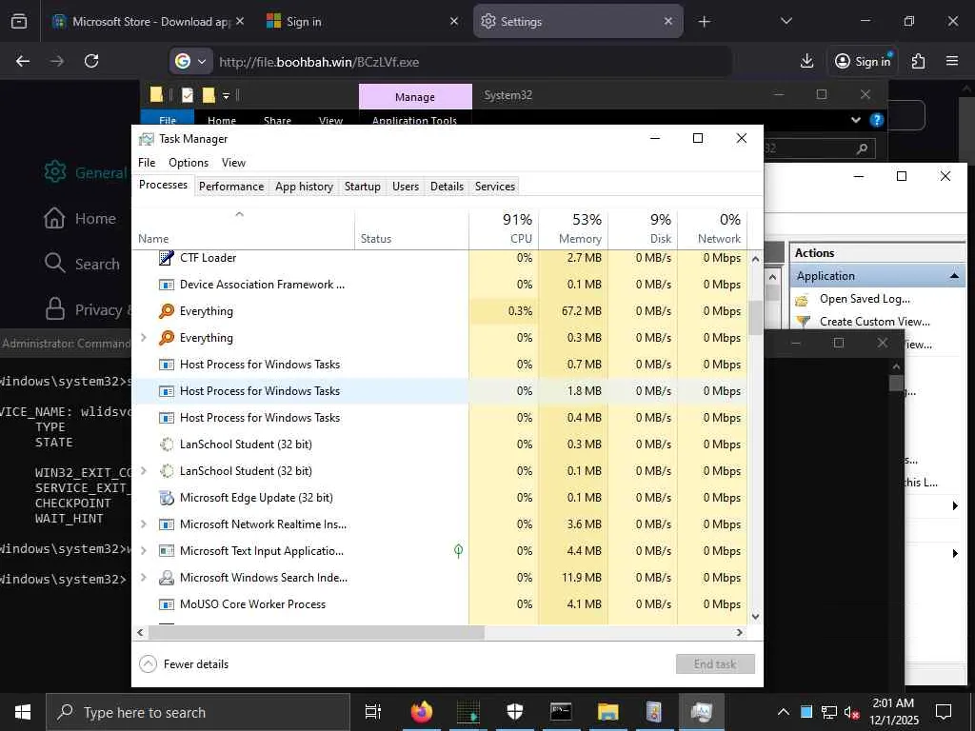Click the network tray icon
975x731 pixels.
(x=829, y=712)
